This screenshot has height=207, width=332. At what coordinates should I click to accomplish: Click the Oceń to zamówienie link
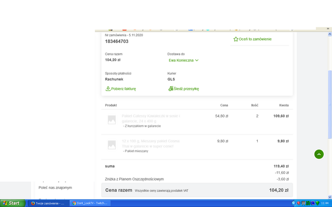tap(255, 39)
